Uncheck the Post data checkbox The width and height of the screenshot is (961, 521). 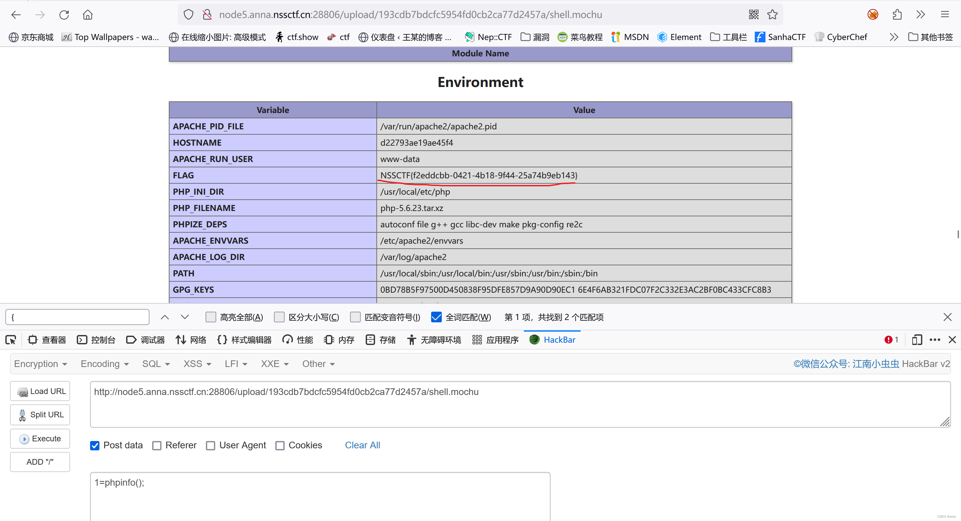pos(95,445)
